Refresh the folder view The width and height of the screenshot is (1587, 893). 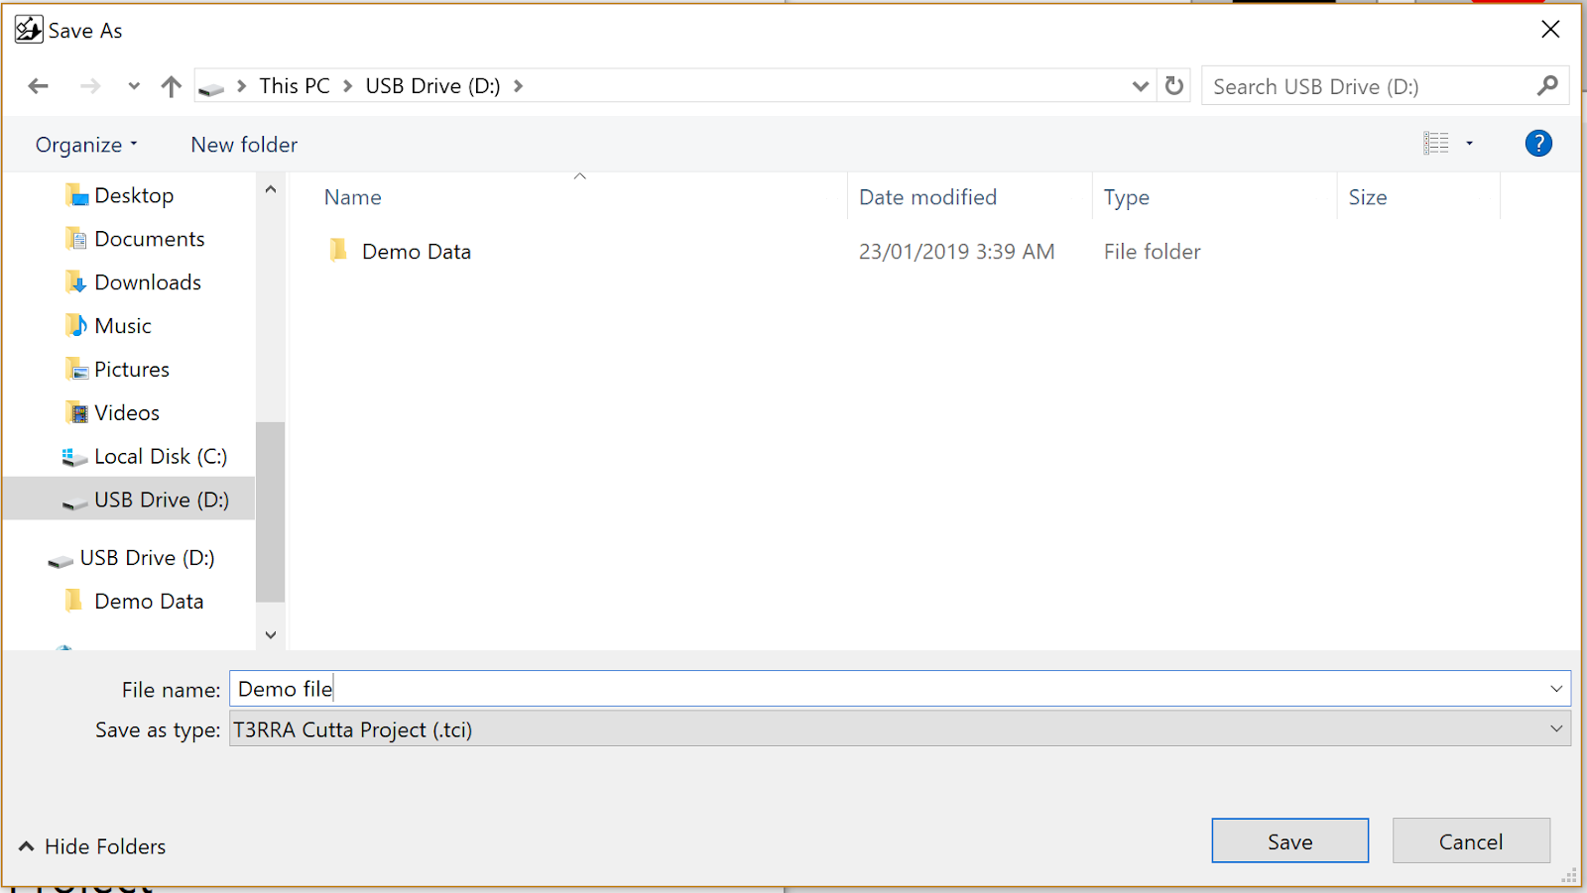[x=1174, y=86]
